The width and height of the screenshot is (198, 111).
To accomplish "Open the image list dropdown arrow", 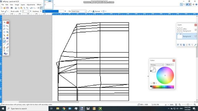I will tap(54, 5).
